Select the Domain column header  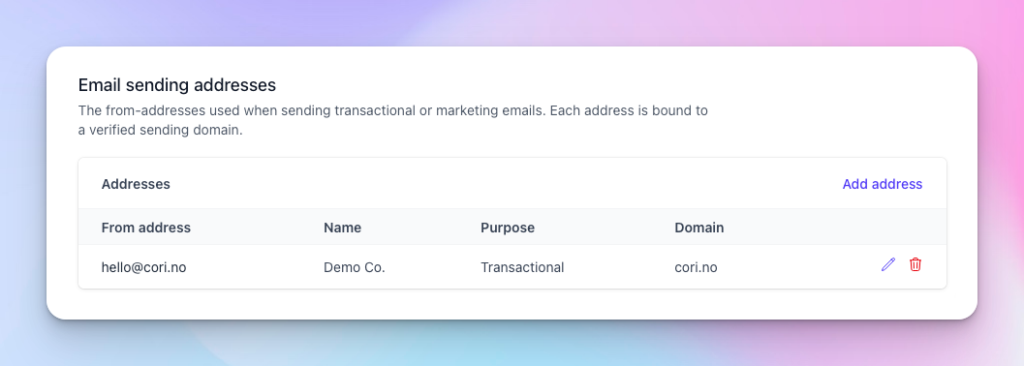(699, 228)
